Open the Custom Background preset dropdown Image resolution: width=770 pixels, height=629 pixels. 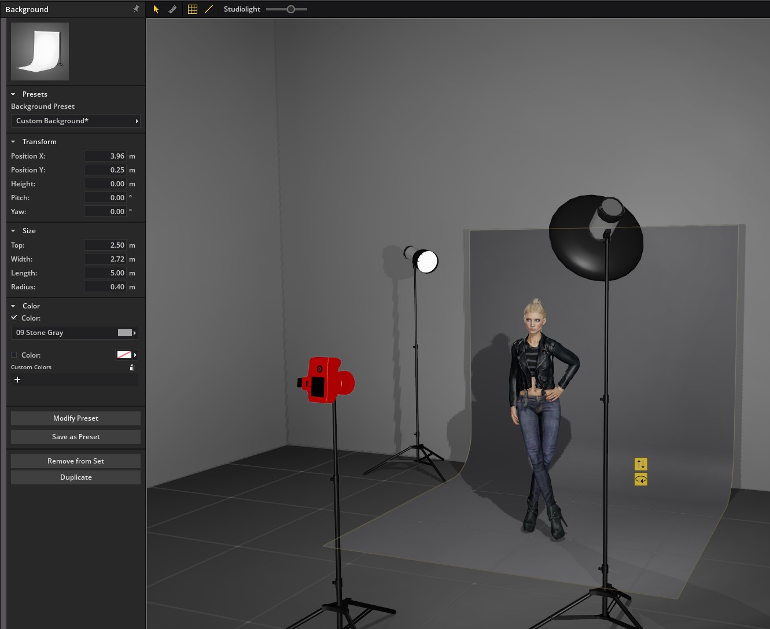point(75,121)
